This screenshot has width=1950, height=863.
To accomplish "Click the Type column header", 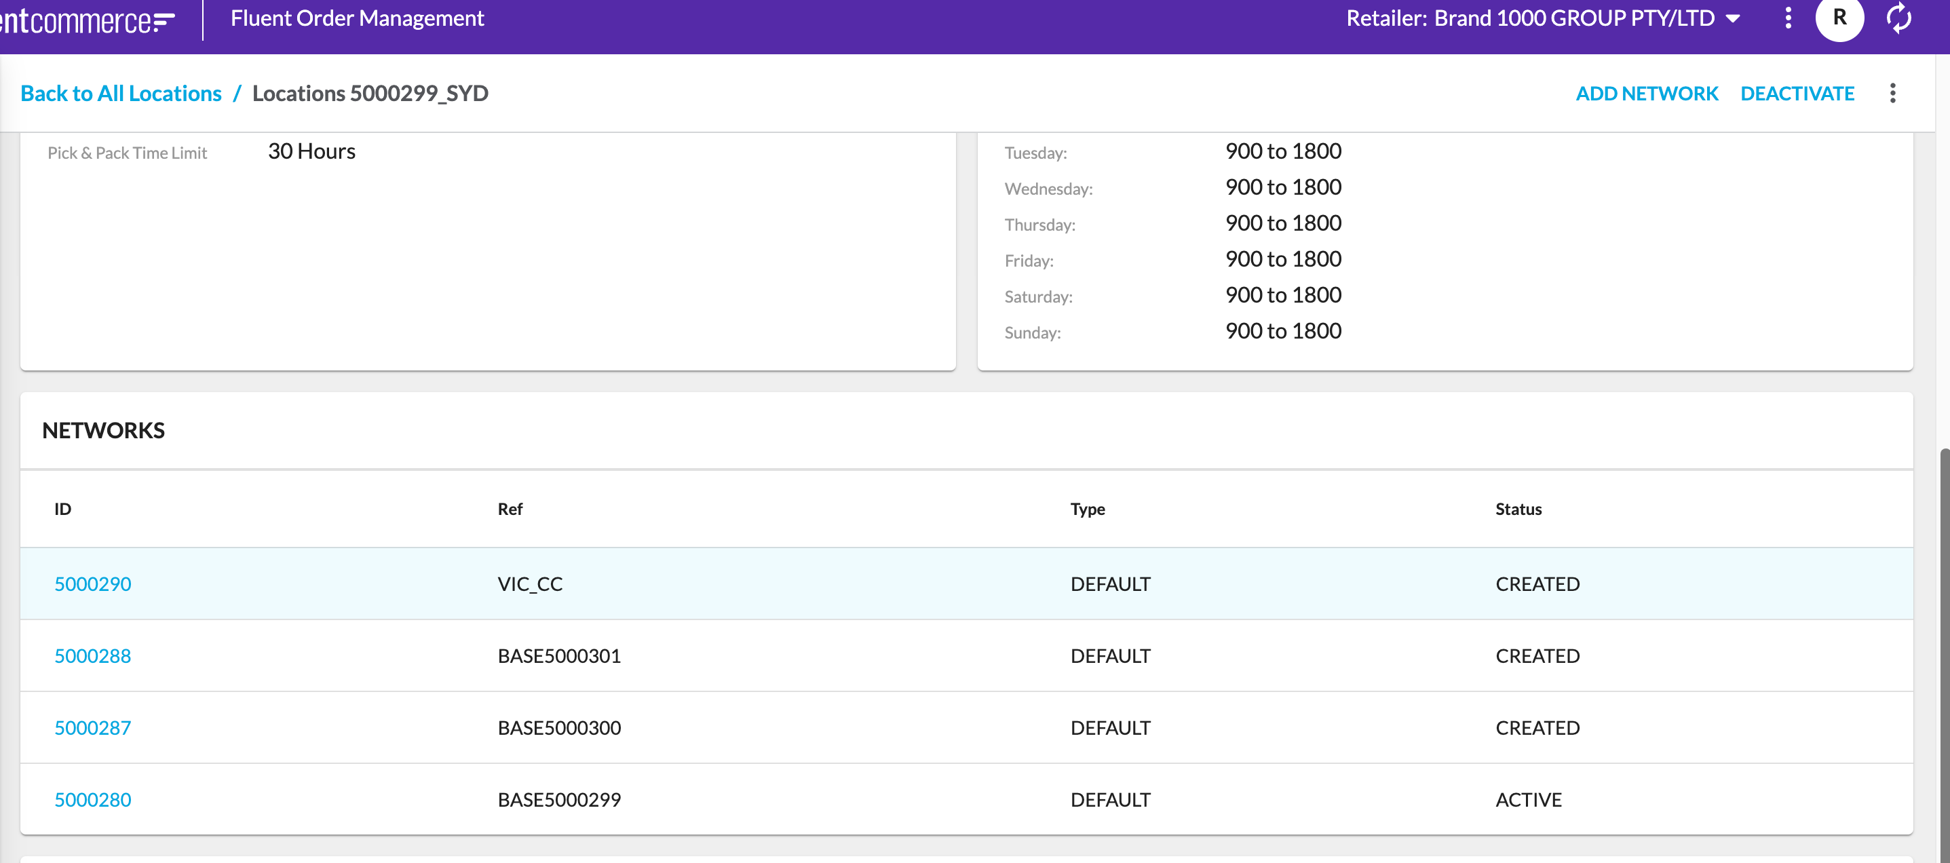I will pyautogui.click(x=1087, y=509).
